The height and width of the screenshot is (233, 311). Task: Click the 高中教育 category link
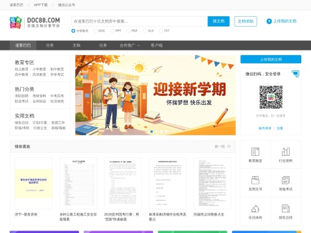tap(21, 74)
